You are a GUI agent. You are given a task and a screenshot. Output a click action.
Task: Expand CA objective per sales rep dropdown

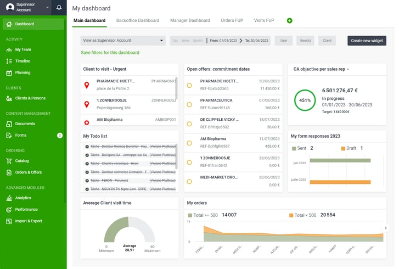point(348,69)
